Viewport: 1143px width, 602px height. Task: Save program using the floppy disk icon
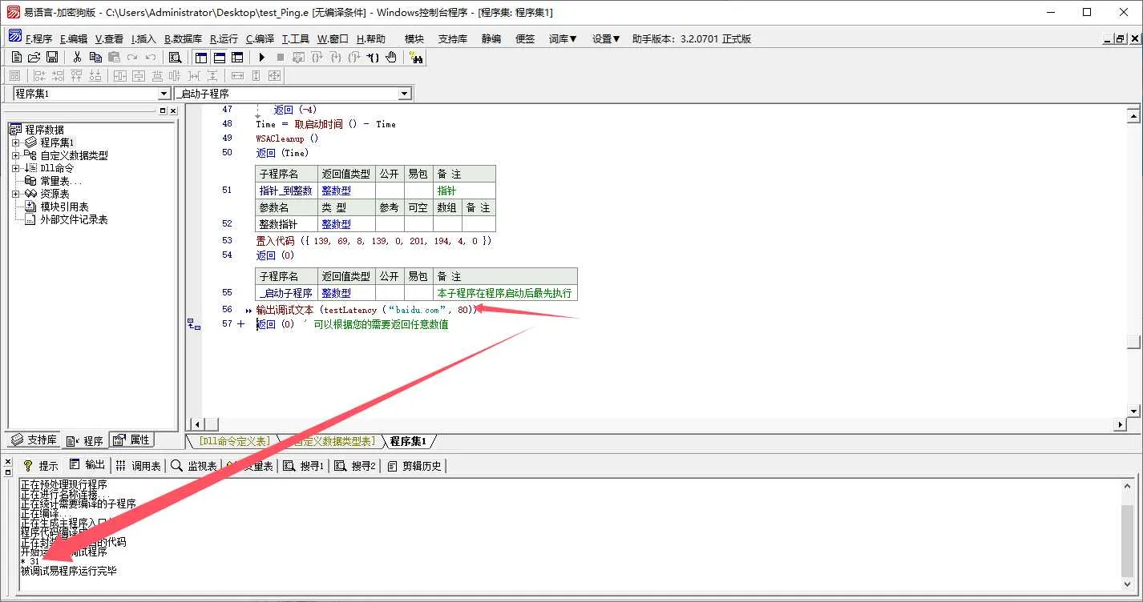coord(51,57)
